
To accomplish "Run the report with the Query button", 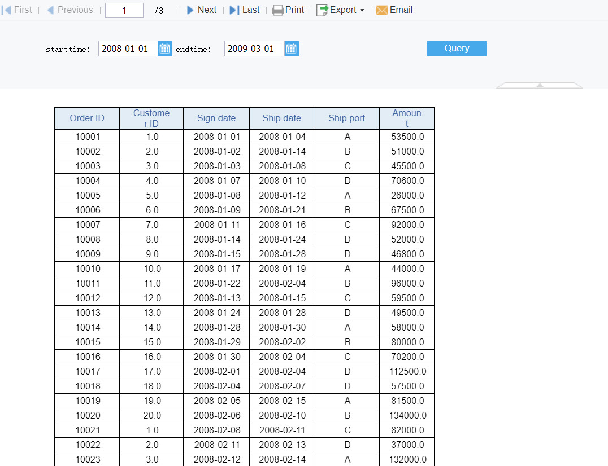I will [457, 49].
